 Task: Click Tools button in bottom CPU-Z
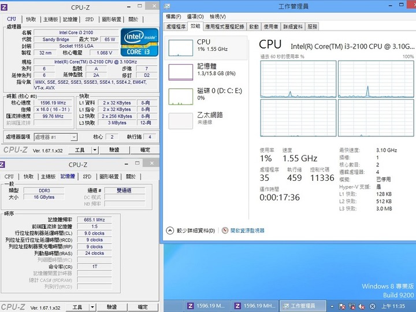coord(77,307)
